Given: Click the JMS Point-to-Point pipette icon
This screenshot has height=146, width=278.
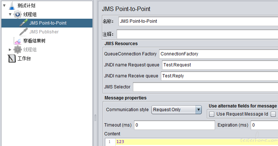Looking at the screenshot, I should [x=24, y=23].
